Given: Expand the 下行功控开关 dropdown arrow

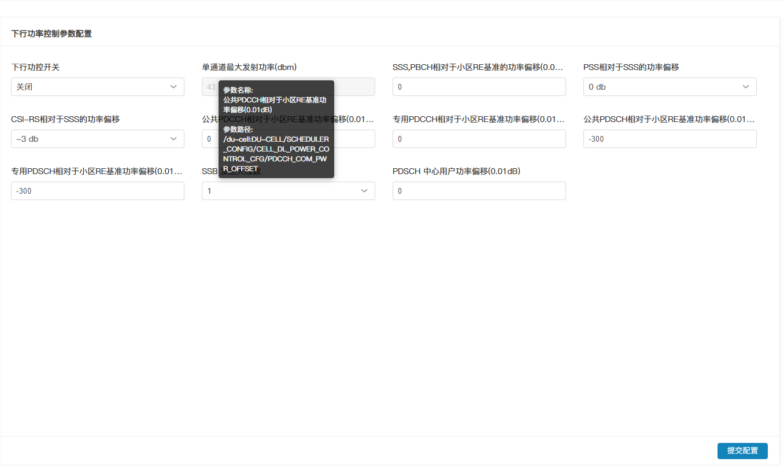Looking at the screenshot, I should [173, 87].
